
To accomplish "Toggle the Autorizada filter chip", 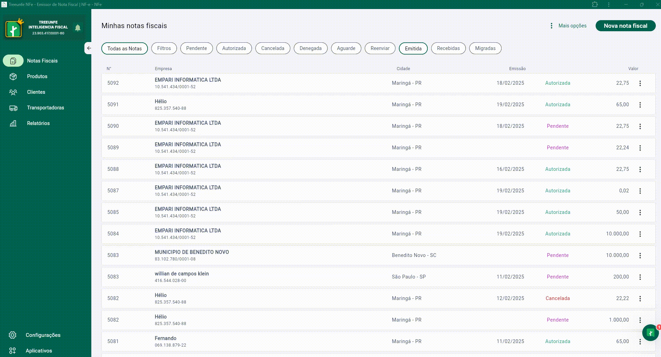I will click(234, 48).
